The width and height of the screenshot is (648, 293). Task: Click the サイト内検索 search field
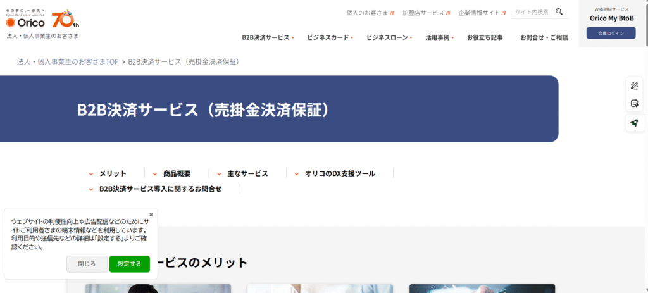tap(532, 11)
